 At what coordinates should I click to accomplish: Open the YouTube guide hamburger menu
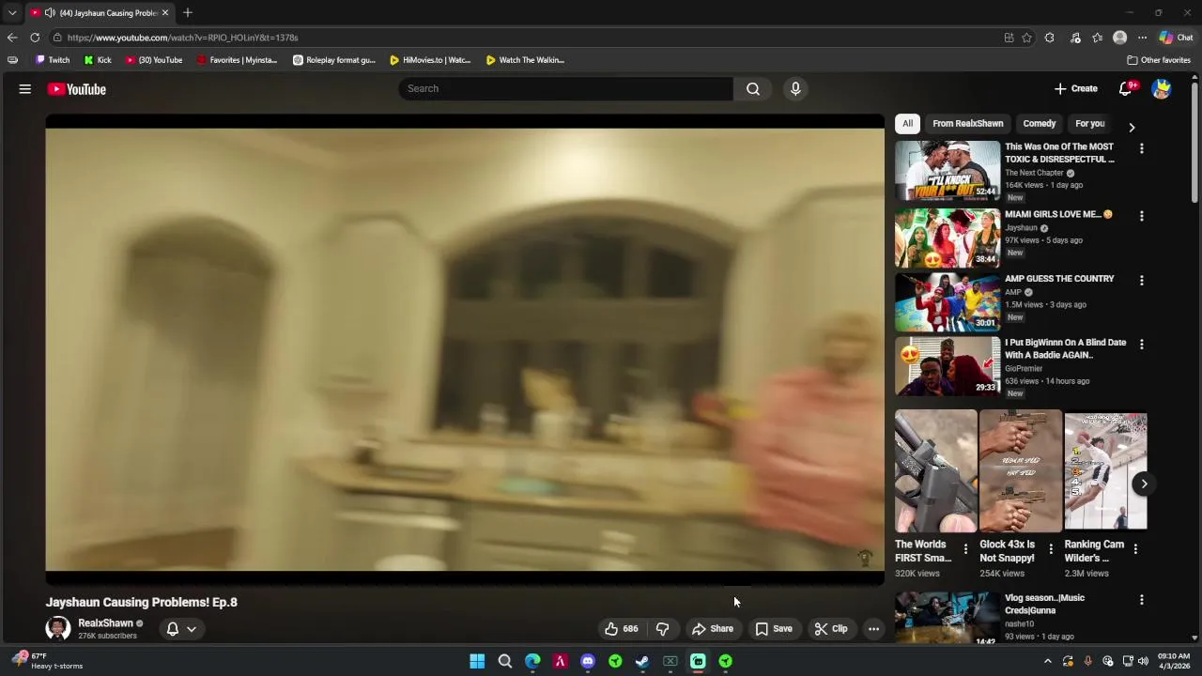point(25,89)
